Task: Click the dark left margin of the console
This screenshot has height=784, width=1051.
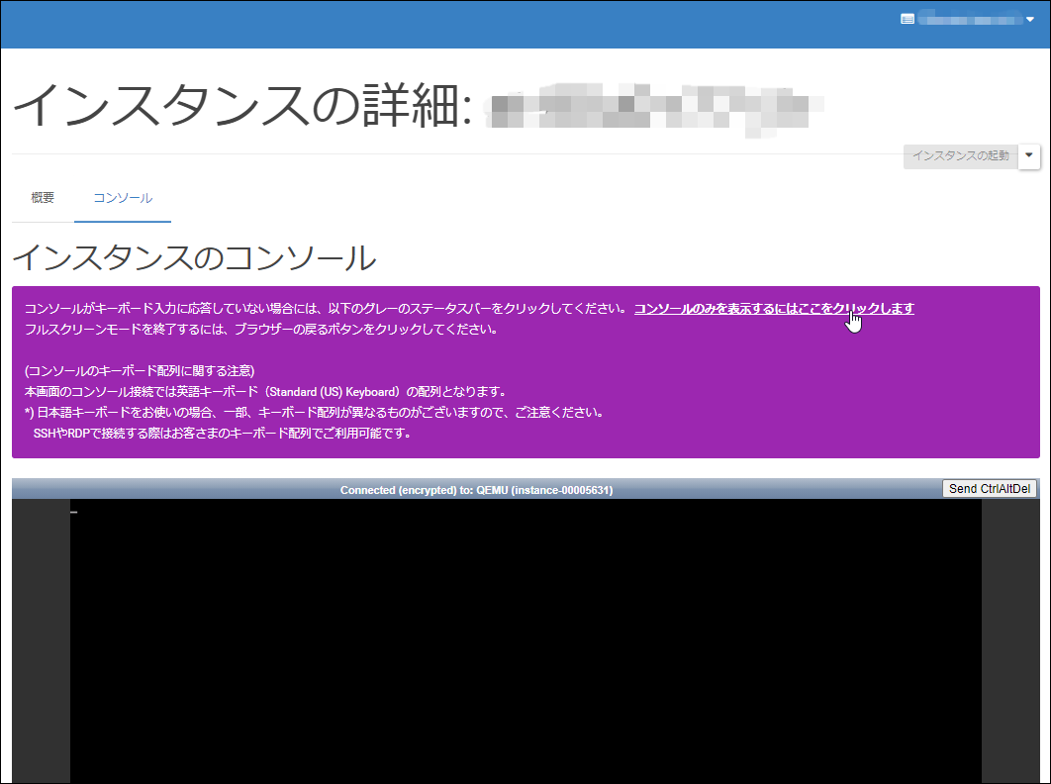Action: coord(41,643)
